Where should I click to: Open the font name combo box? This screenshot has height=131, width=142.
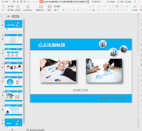tap(70, 6)
